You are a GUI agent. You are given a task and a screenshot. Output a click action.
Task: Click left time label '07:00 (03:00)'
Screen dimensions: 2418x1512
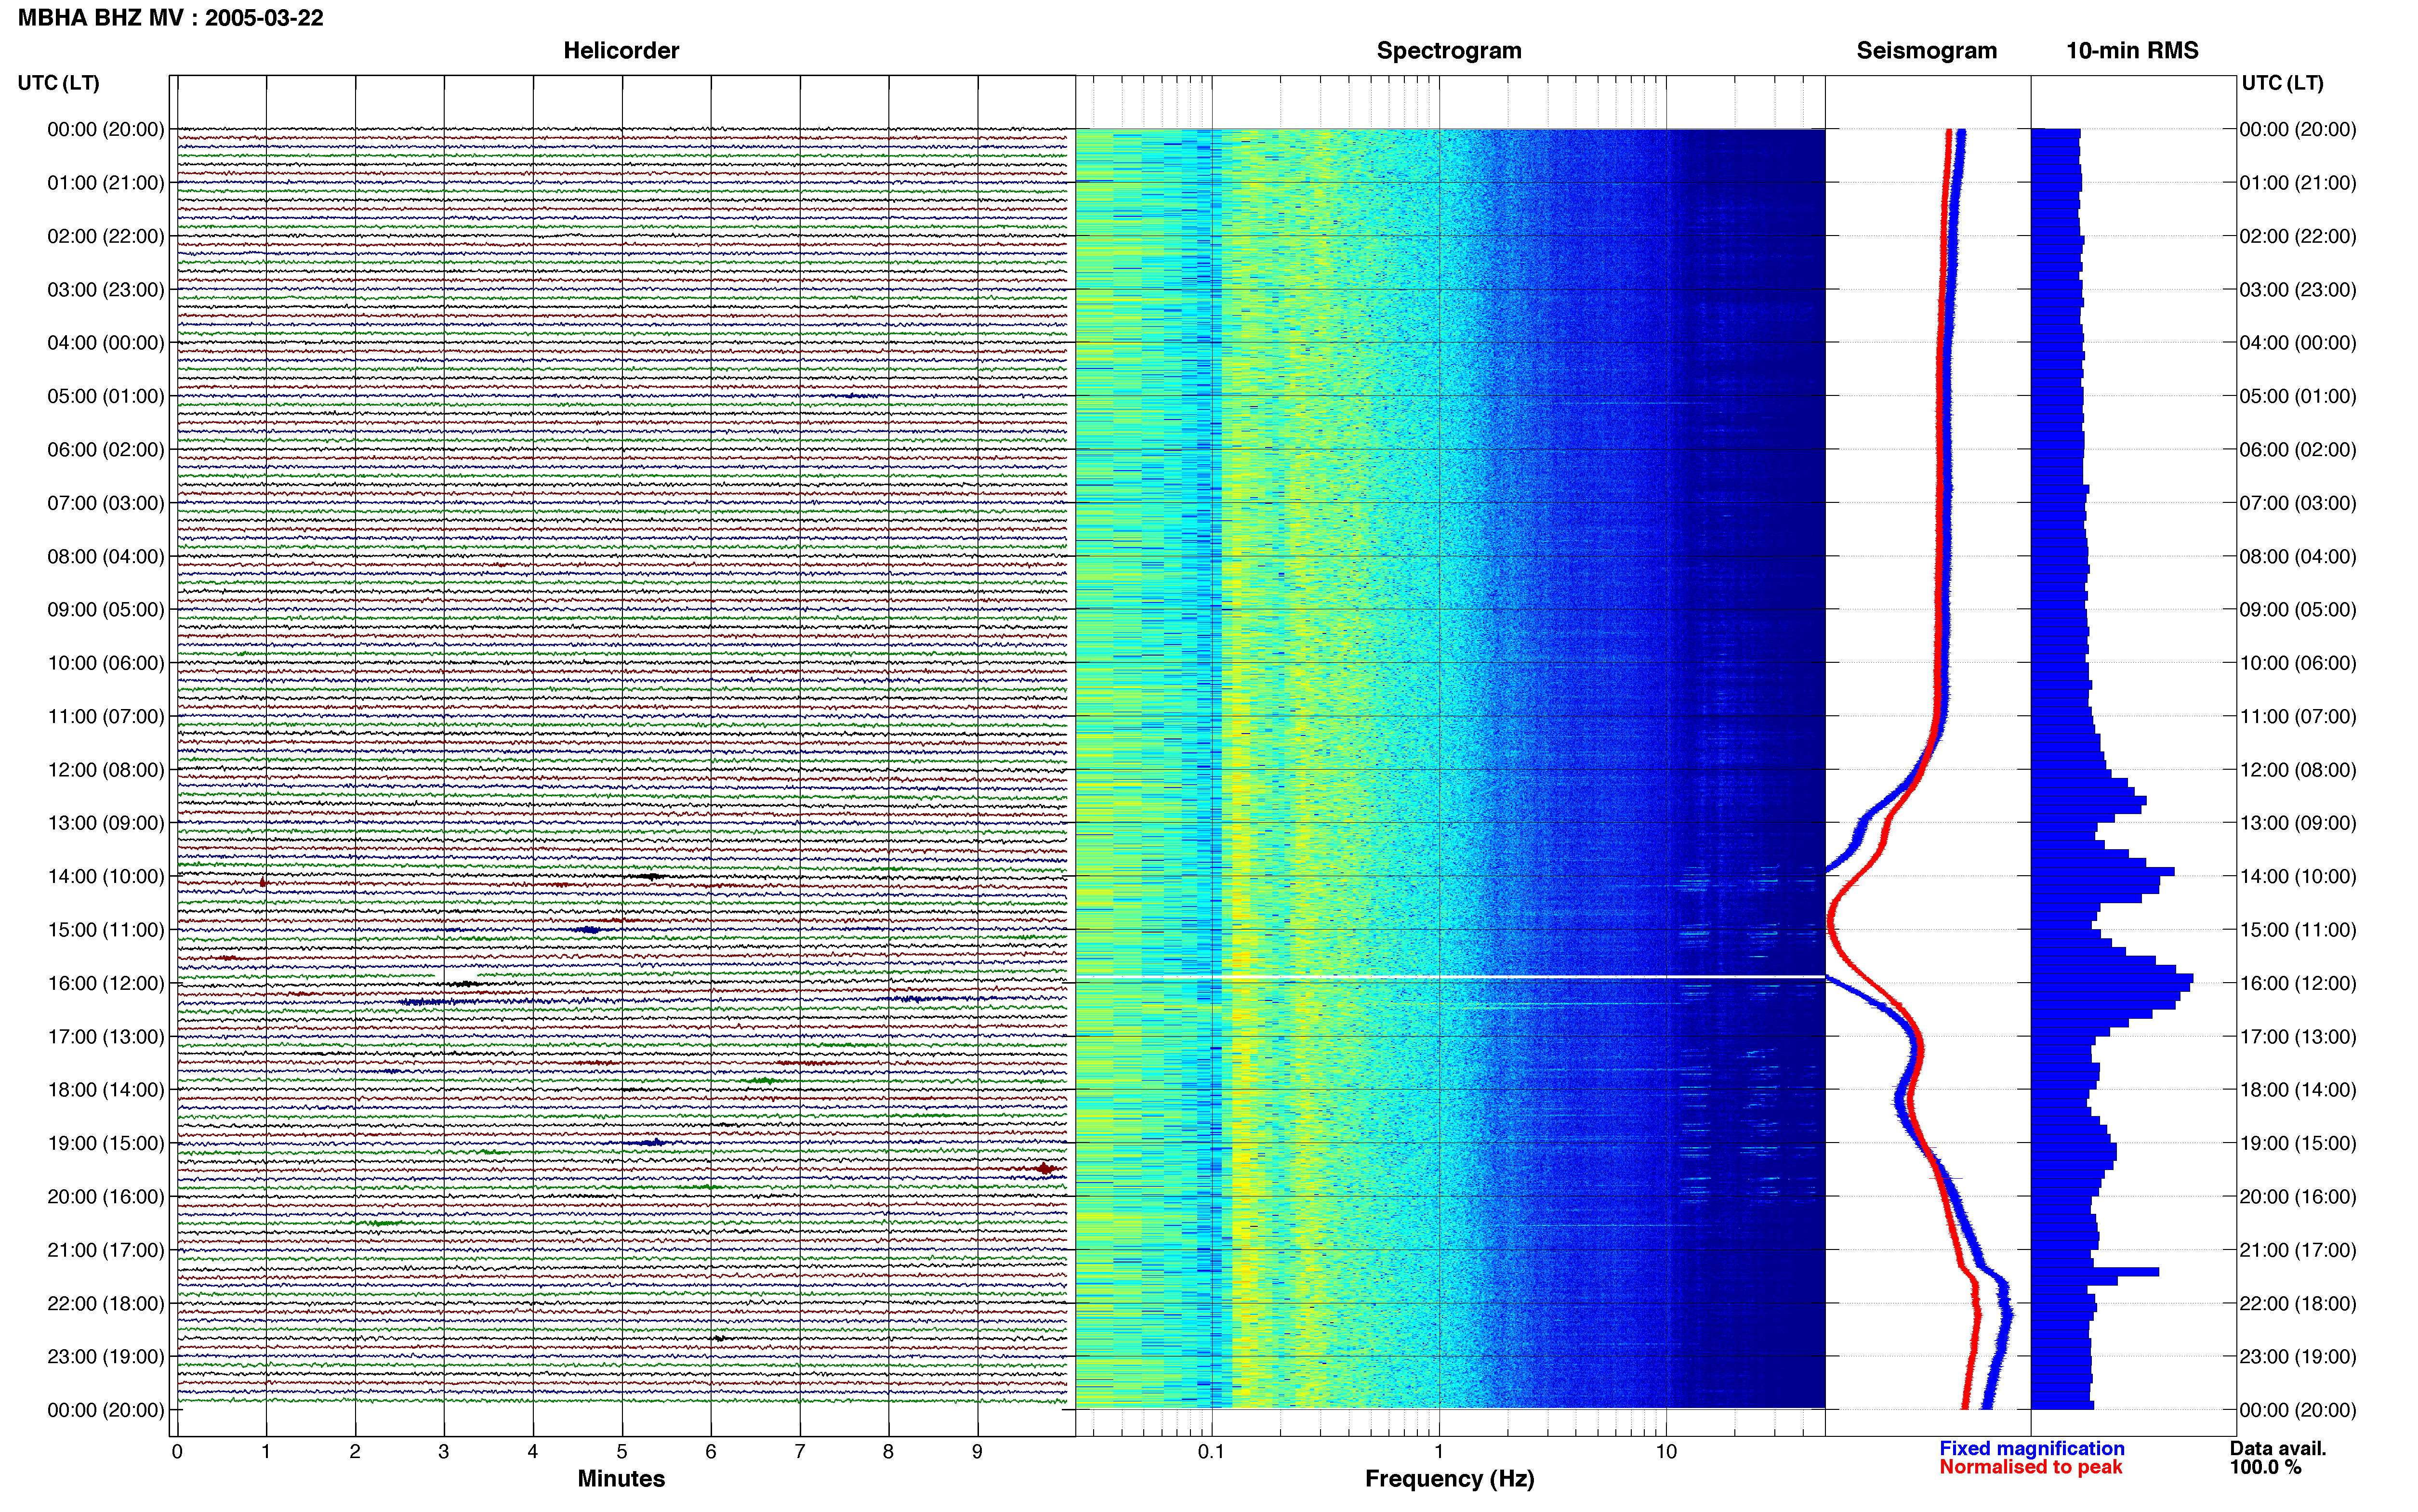click(x=106, y=503)
